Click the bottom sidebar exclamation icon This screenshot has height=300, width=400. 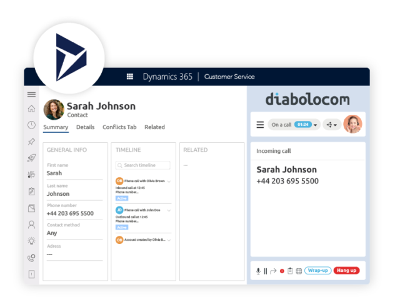pos(31,274)
